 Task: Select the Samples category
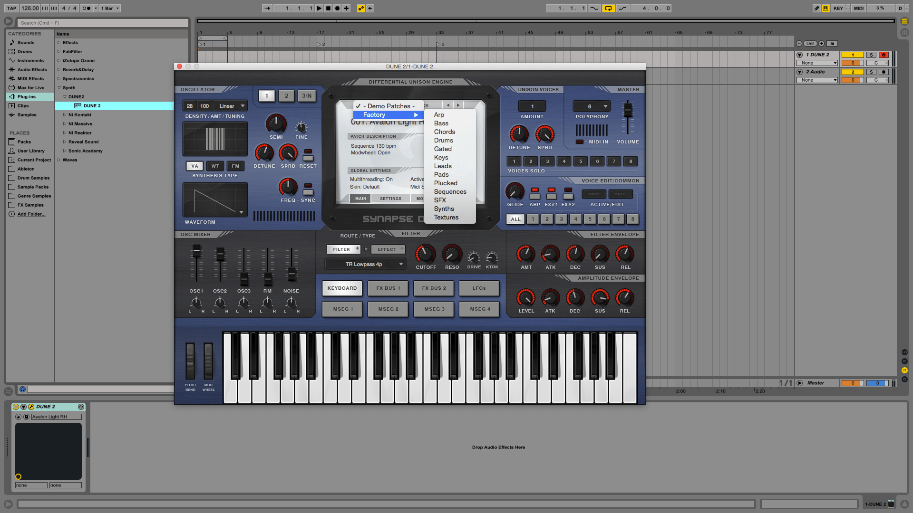(x=27, y=115)
